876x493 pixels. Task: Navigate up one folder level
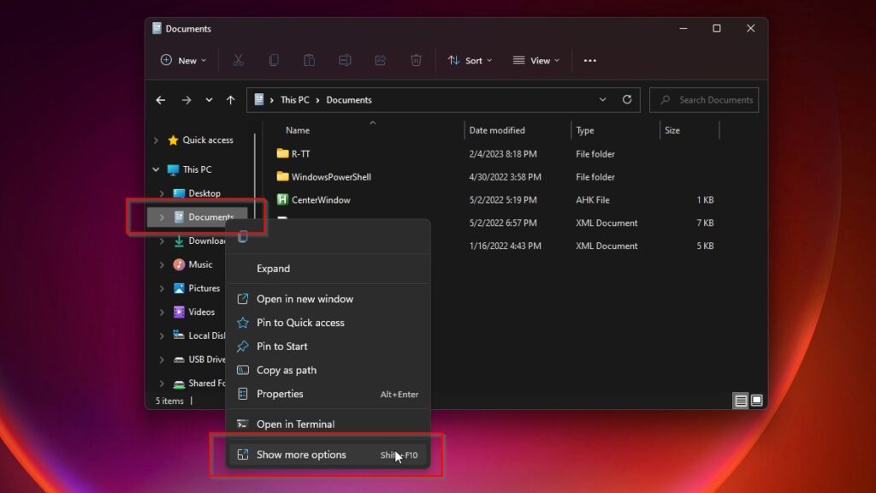click(230, 100)
